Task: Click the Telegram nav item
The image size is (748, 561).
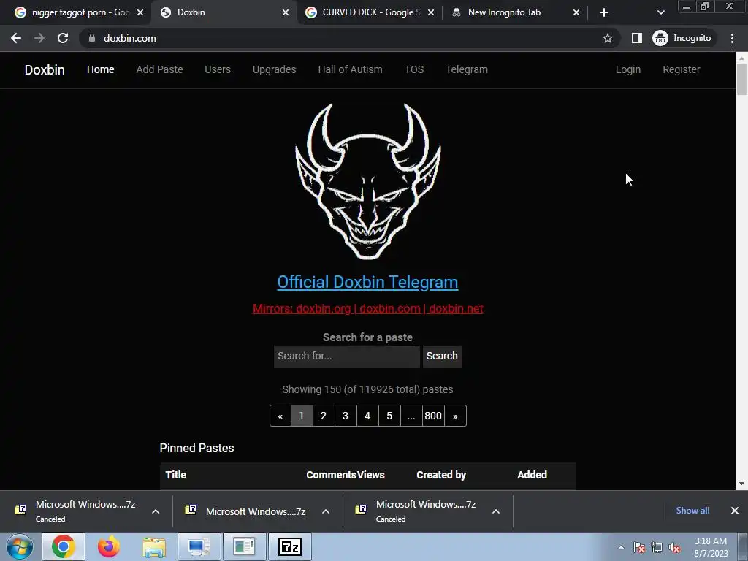Action: click(467, 69)
